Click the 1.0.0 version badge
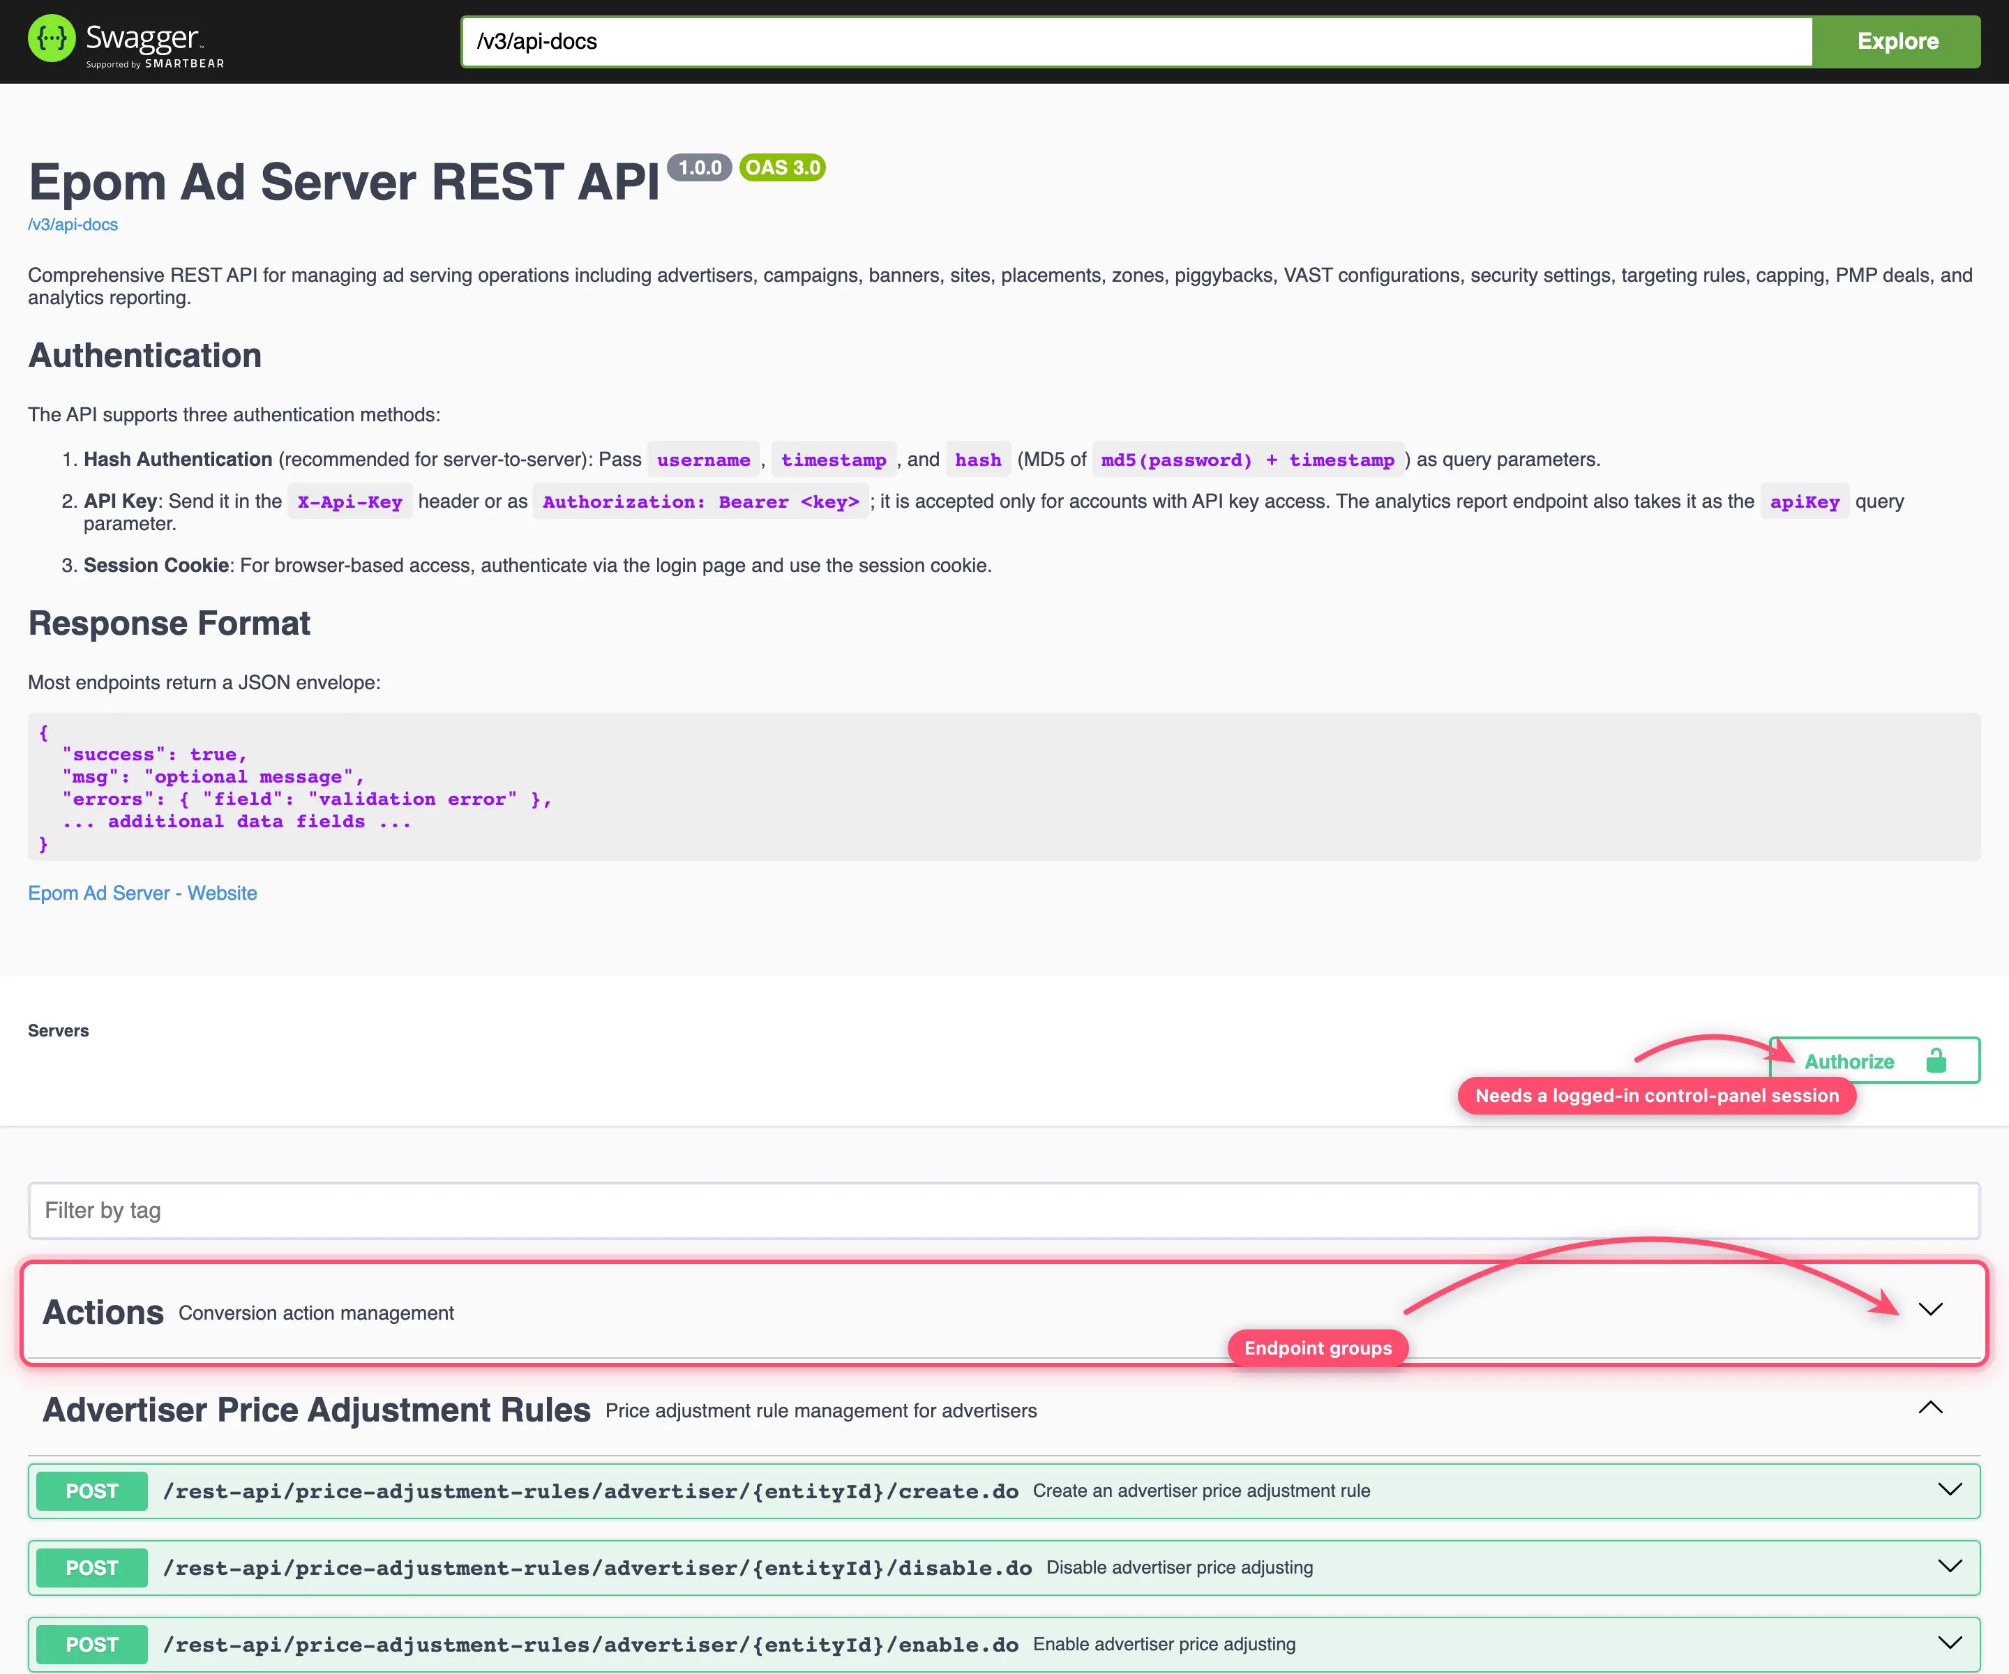The width and height of the screenshot is (2009, 1674). pyautogui.click(x=700, y=167)
